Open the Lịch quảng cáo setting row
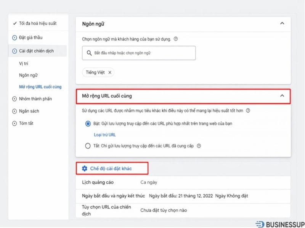The width and height of the screenshot is (305, 228). [183, 182]
